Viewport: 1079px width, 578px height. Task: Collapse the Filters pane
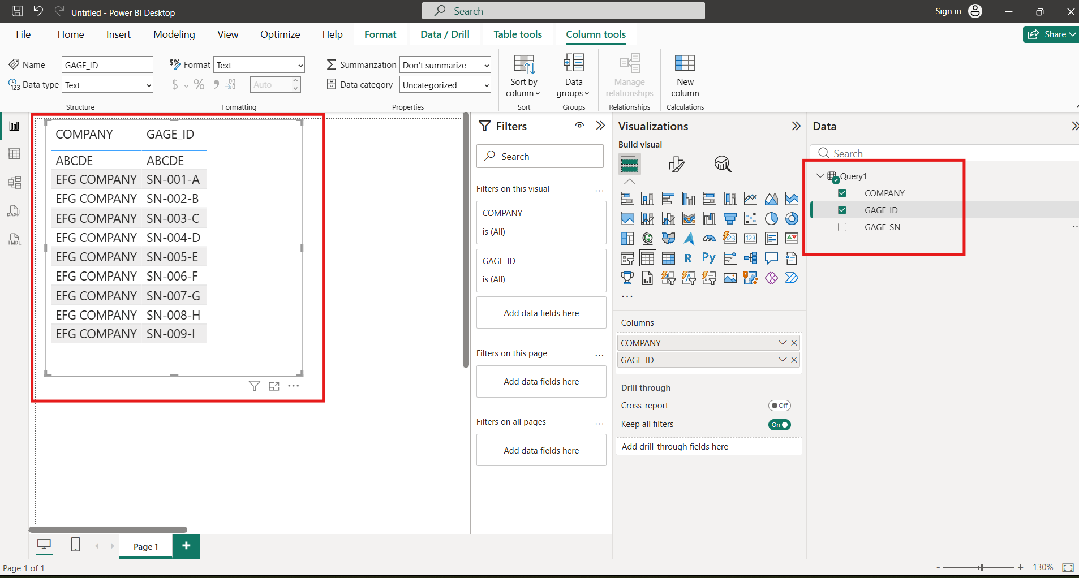click(x=600, y=126)
